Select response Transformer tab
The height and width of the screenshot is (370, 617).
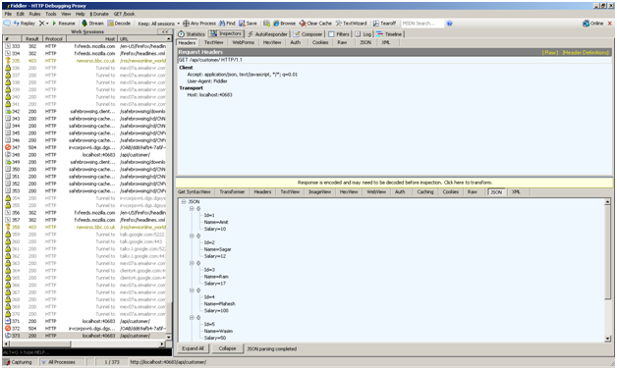tap(232, 192)
